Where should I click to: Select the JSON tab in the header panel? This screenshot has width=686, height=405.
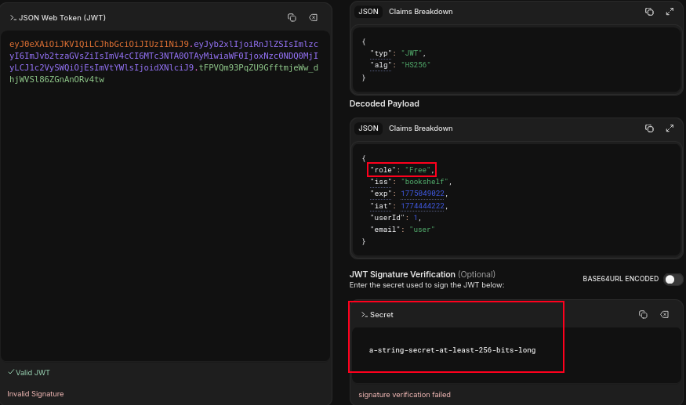tap(368, 12)
